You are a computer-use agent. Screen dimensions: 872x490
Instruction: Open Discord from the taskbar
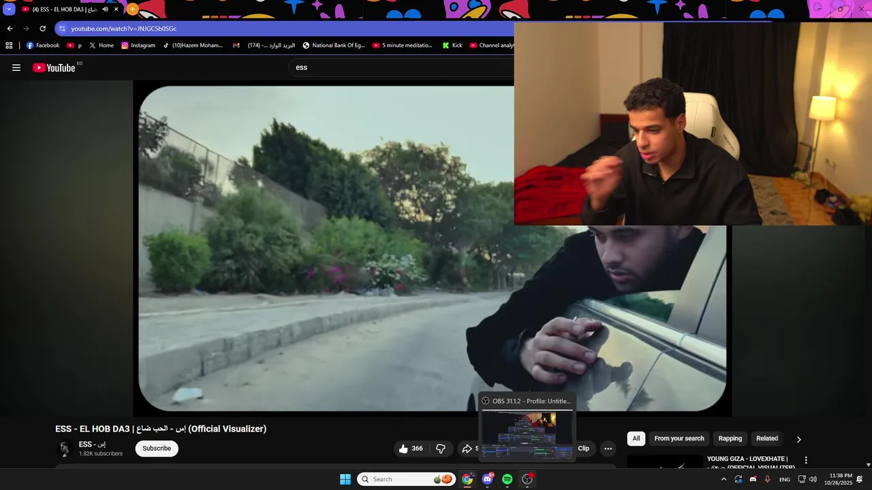click(x=487, y=479)
